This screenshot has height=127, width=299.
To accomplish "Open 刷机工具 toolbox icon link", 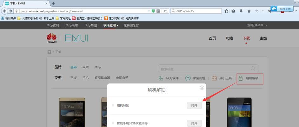I will [214, 78].
